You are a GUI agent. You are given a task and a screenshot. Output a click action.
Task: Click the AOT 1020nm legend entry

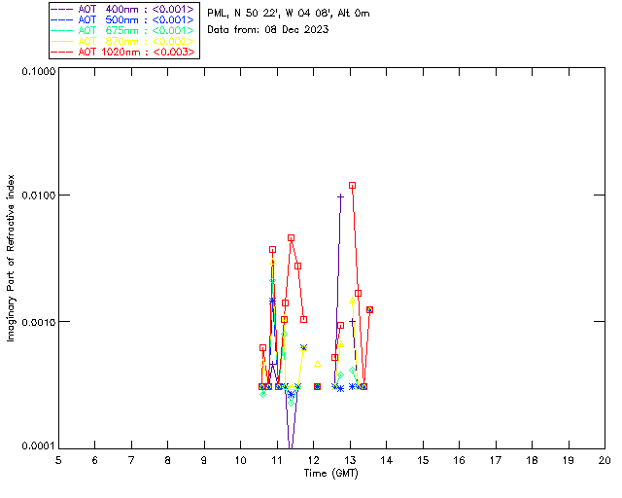point(122,52)
